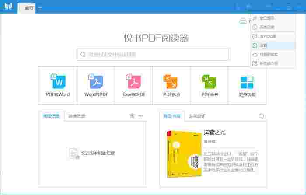Switch to the conversion records tab

click(x=76, y=116)
